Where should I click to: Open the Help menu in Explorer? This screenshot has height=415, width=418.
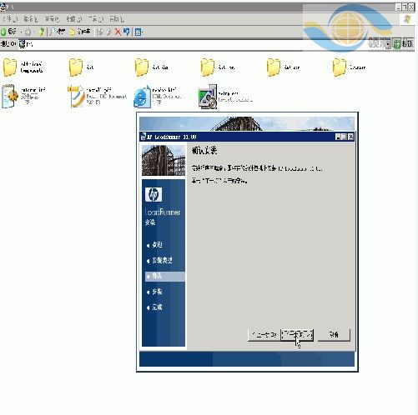117,19
